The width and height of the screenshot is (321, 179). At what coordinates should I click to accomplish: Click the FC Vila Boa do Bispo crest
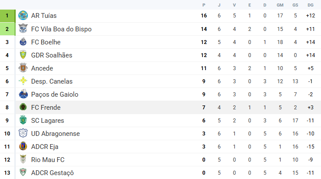pyautogui.click(x=23, y=29)
